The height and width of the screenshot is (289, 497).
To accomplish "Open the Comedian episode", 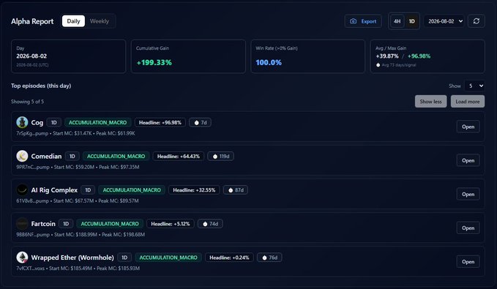I will [468, 160].
